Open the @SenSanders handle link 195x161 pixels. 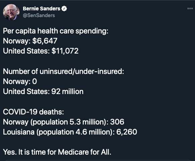pyautogui.click(x=39, y=15)
